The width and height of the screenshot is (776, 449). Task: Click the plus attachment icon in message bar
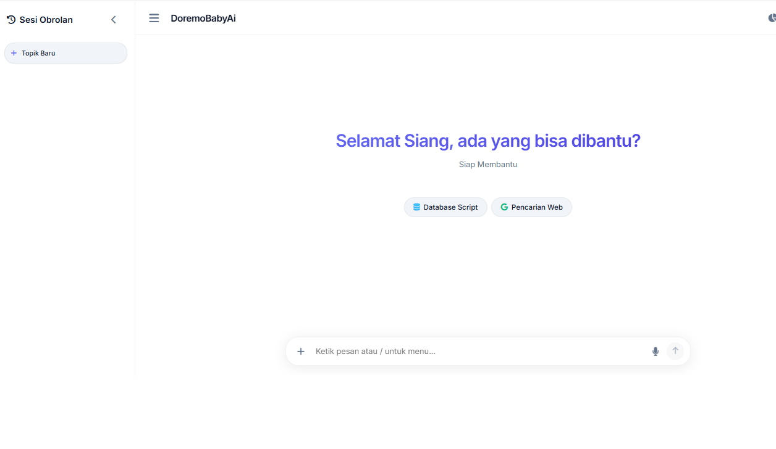point(301,352)
